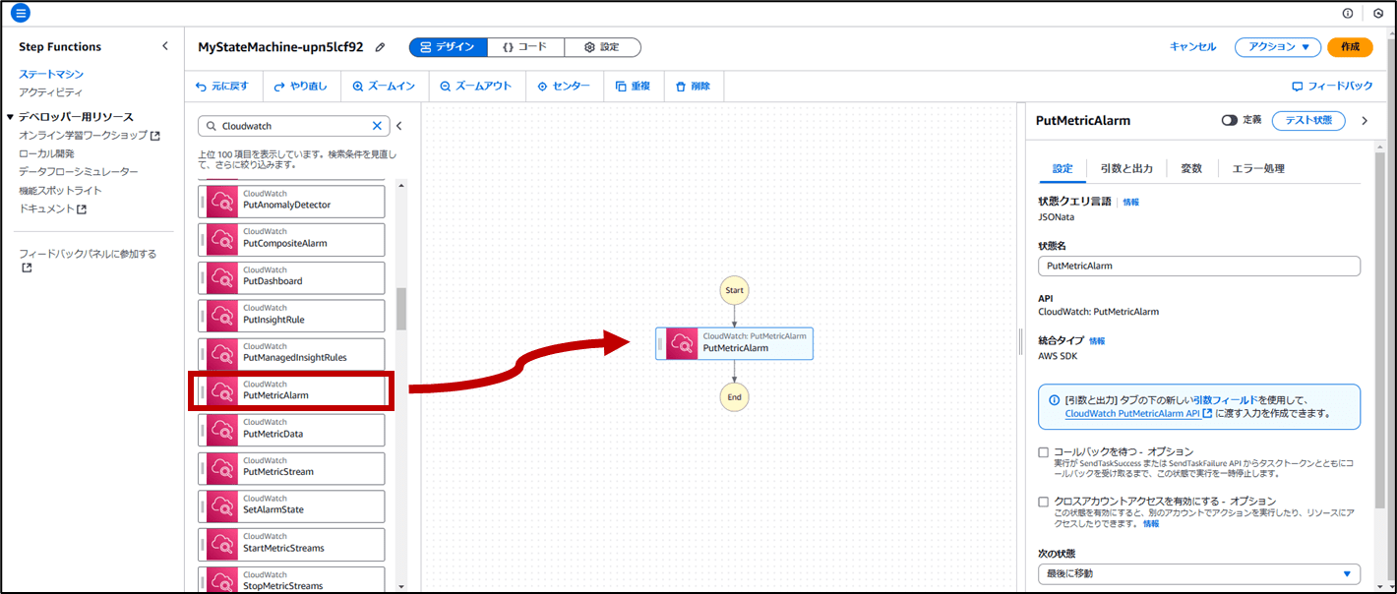Click キャンセル link
The height and width of the screenshot is (594, 1397).
click(x=1192, y=47)
